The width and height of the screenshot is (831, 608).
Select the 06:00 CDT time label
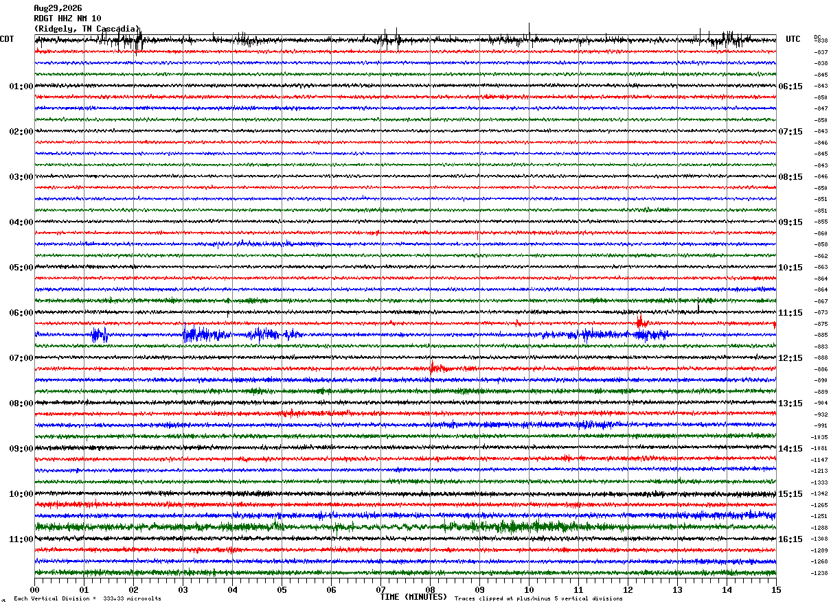coord(21,313)
